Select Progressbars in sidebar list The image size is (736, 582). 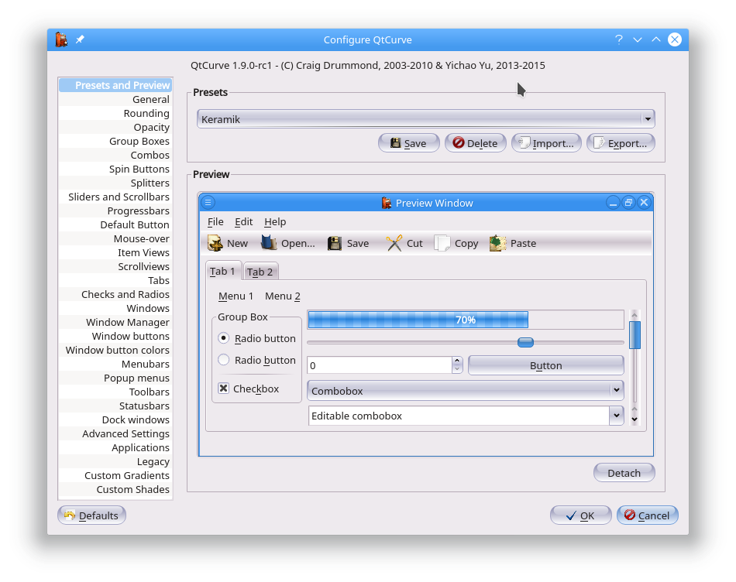(x=115, y=211)
